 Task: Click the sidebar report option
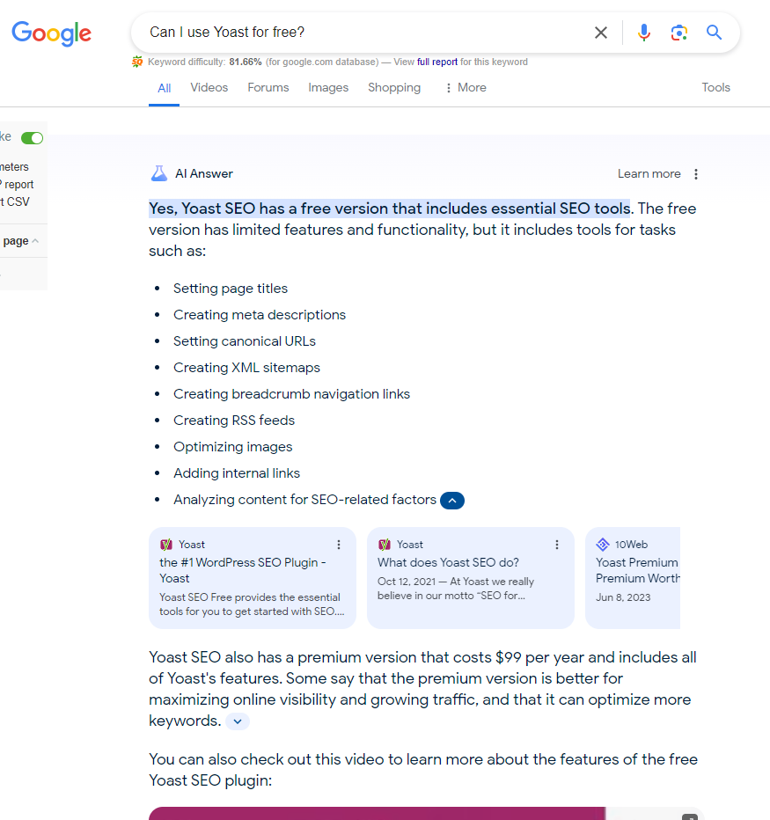pyautogui.click(x=18, y=185)
